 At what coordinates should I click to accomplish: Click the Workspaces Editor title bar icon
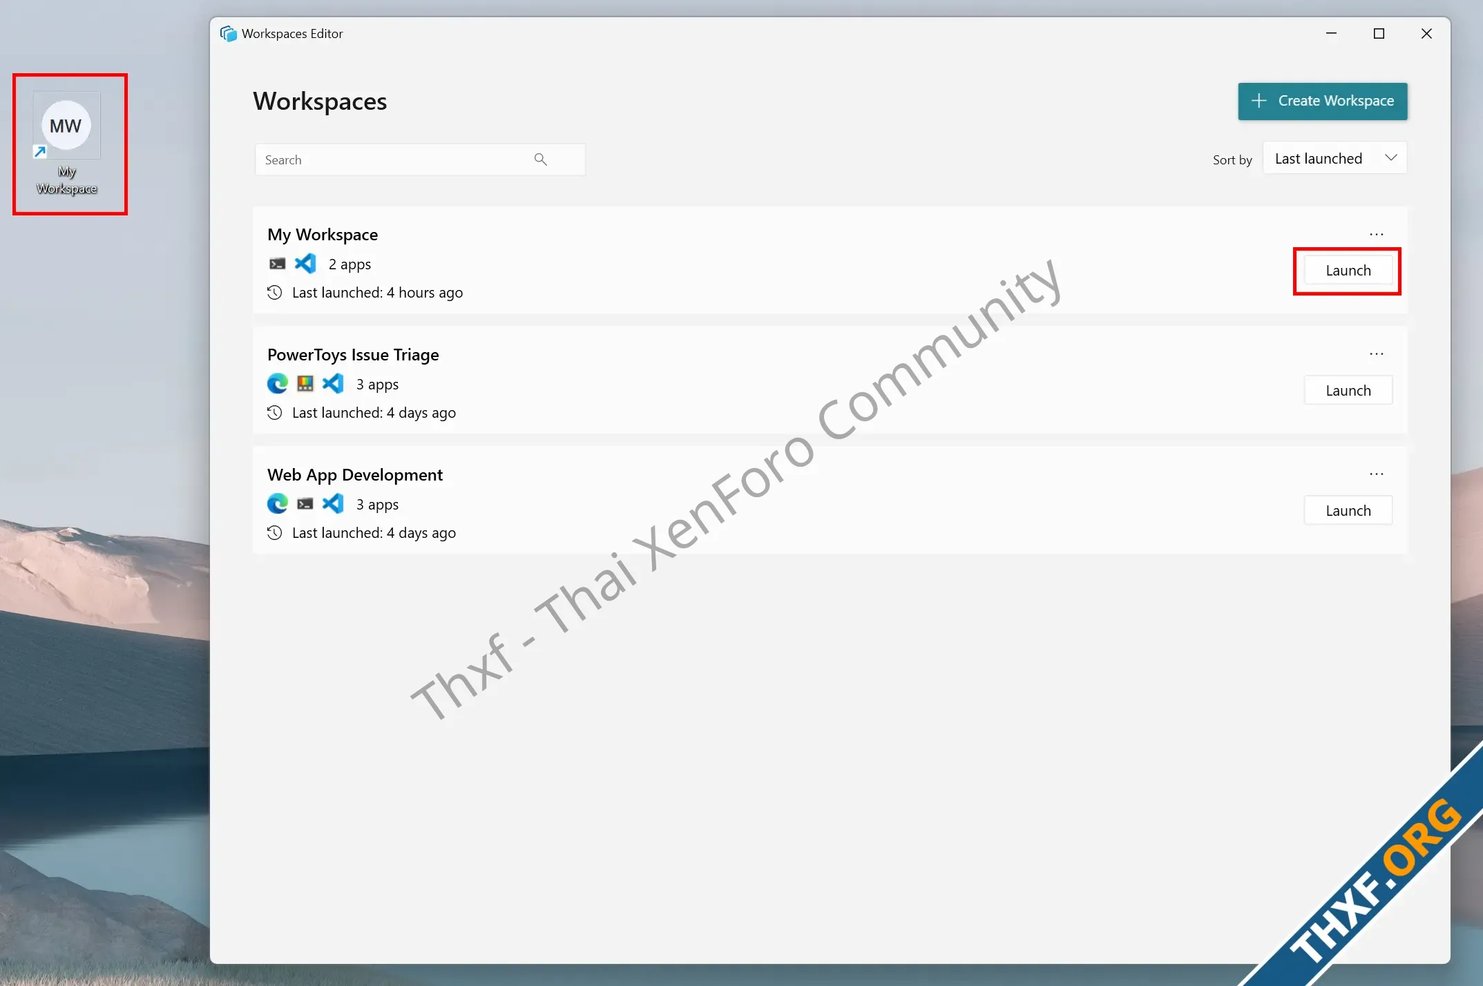tap(229, 33)
